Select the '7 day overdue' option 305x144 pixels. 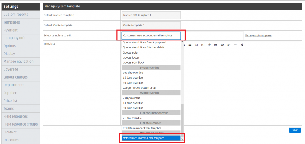tap(151, 98)
